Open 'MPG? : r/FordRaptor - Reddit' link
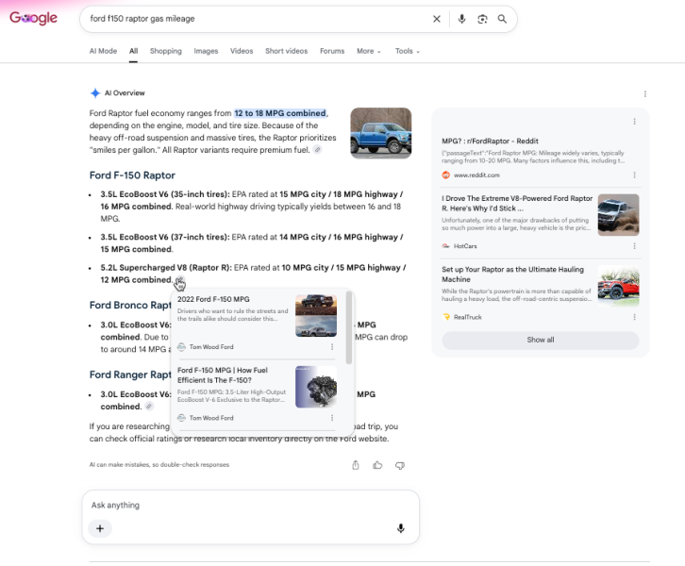Image resolution: width=685 pixels, height=566 pixels. point(490,141)
